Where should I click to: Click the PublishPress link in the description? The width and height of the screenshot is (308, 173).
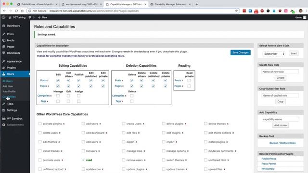69,56
